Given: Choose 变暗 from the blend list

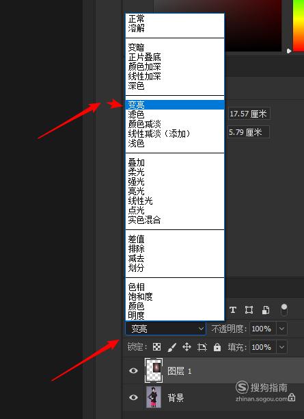Looking at the screenshot, I should (175, 47).
